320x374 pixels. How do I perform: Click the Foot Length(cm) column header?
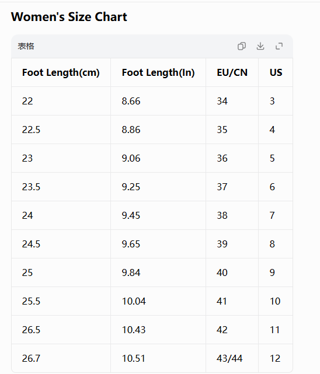[x=61, y=72]
